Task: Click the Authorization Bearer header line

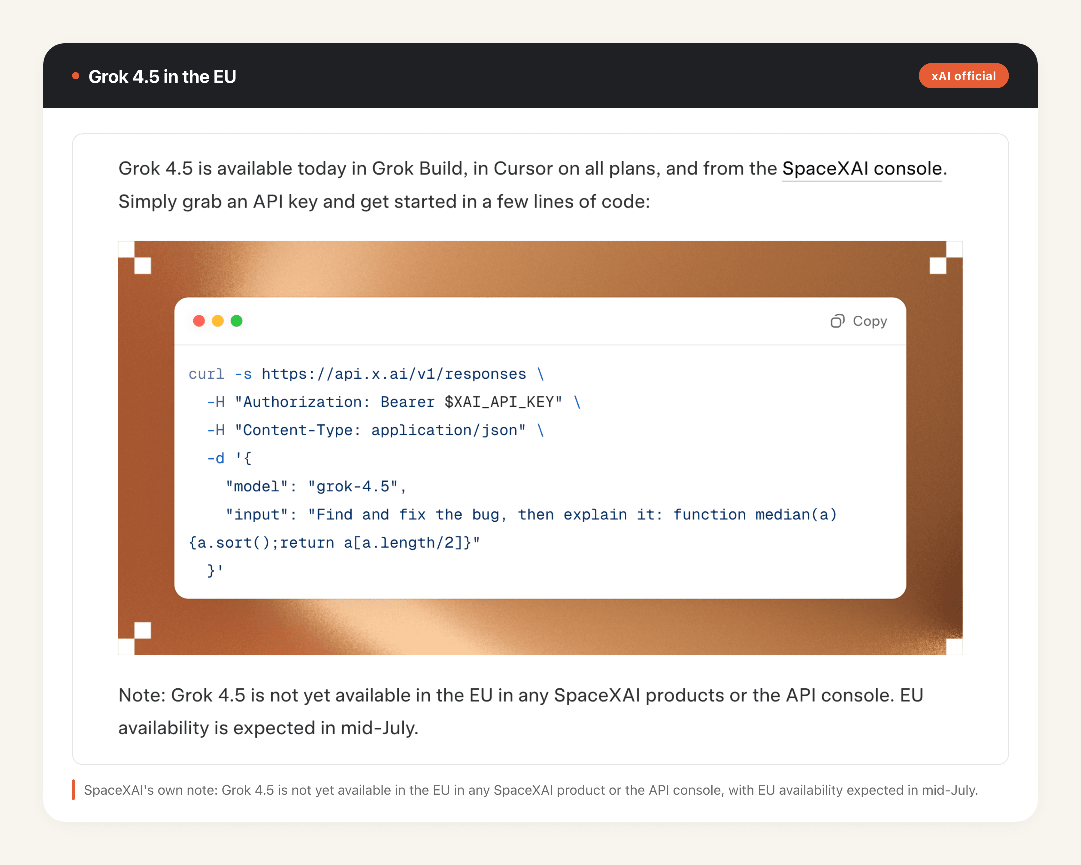Action: 394,402
